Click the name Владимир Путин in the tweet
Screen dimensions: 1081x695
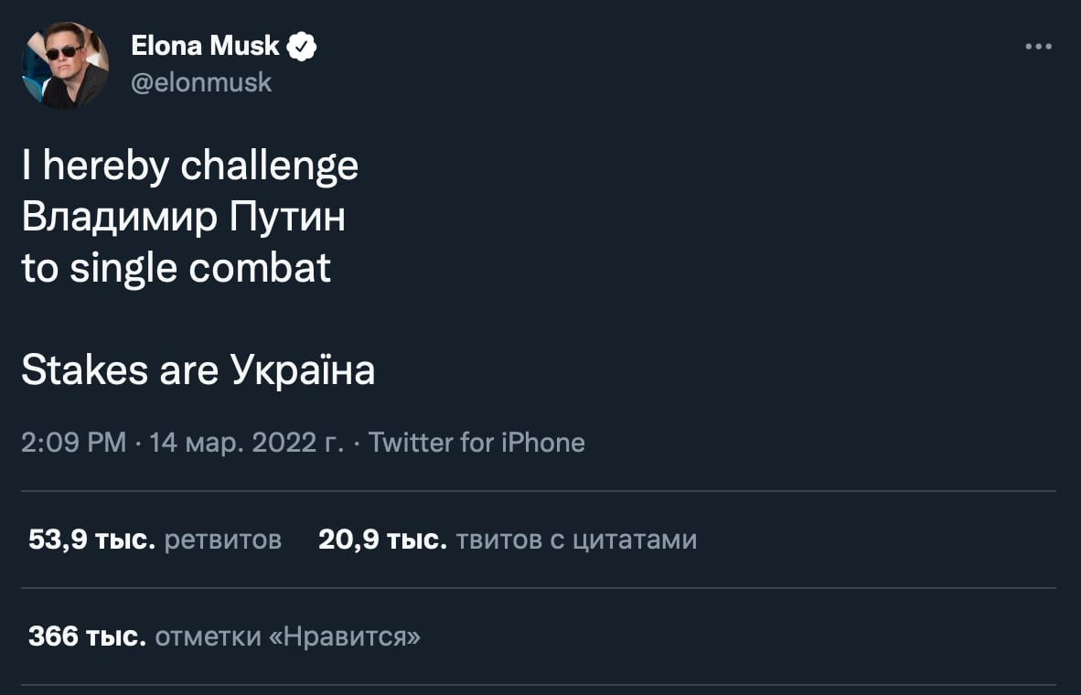click(x=183, y=218)
